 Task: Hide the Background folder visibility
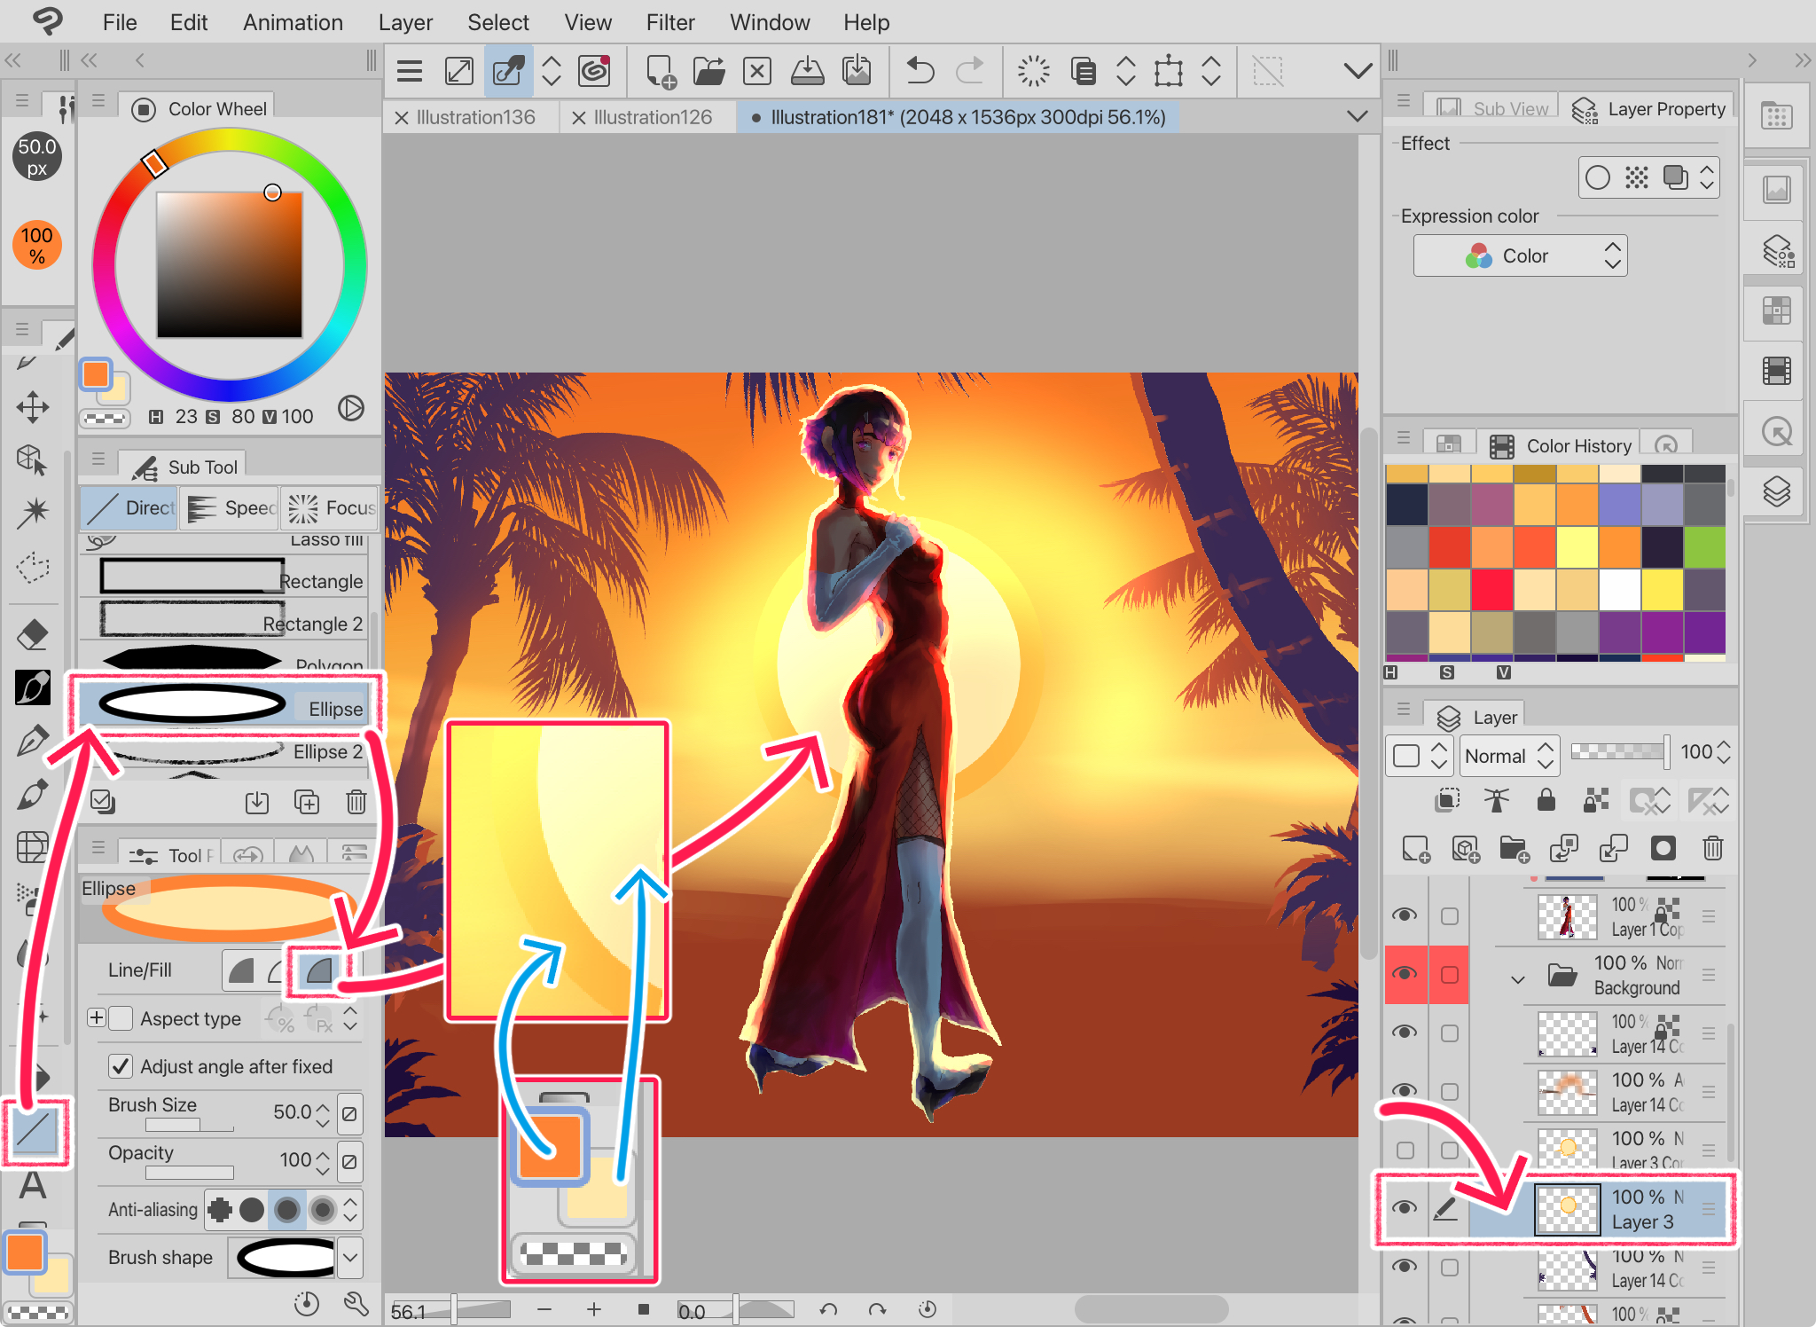coord(1405,974)
